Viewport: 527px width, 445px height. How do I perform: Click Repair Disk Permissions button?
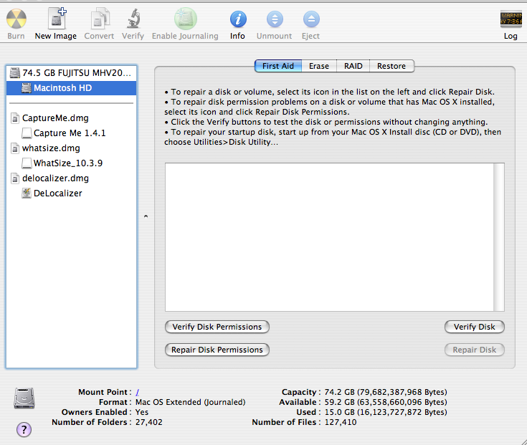(x=217, y=350)
